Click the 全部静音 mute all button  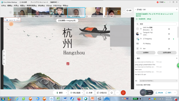point(146,53)
